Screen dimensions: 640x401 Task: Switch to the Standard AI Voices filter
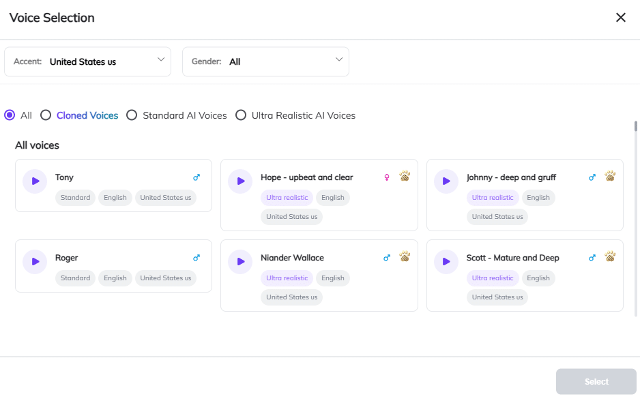coord(132,115)
